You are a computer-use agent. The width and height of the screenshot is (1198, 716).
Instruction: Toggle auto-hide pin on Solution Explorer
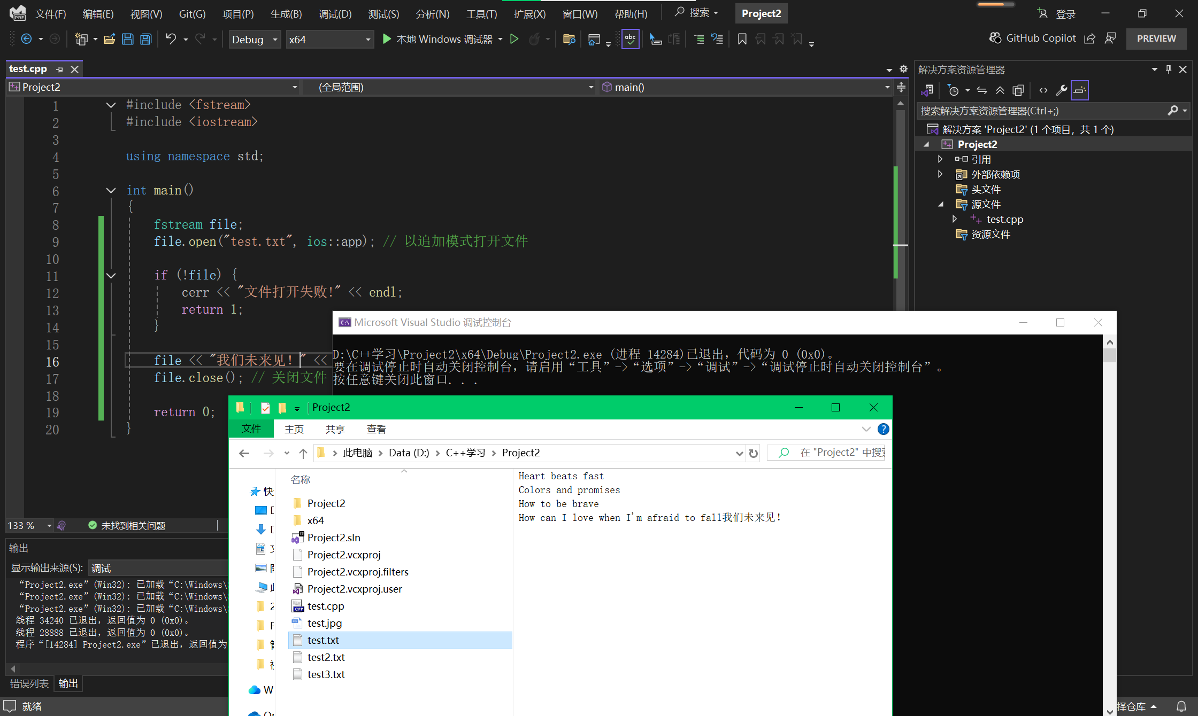pos(1169,69)
